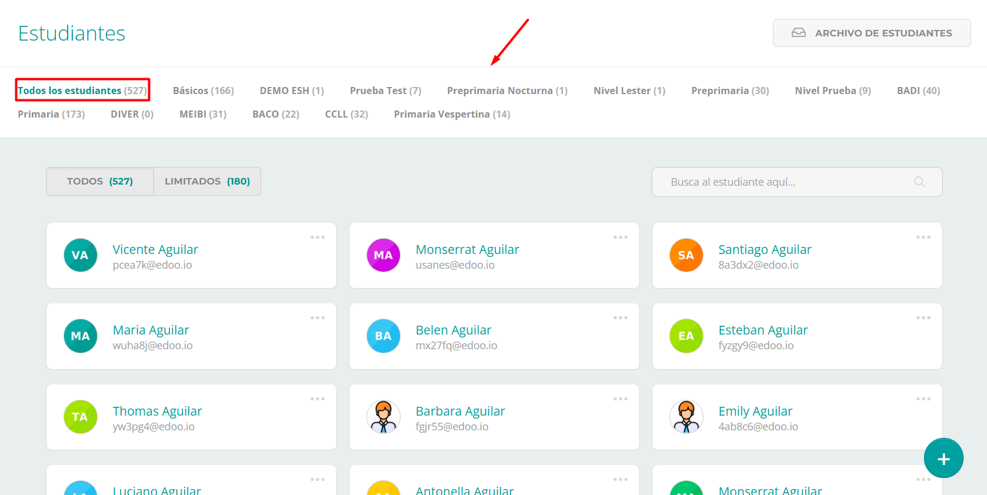Open Belen Aguilar's profile link
The image size is (987, 495).
coord(453,330)
